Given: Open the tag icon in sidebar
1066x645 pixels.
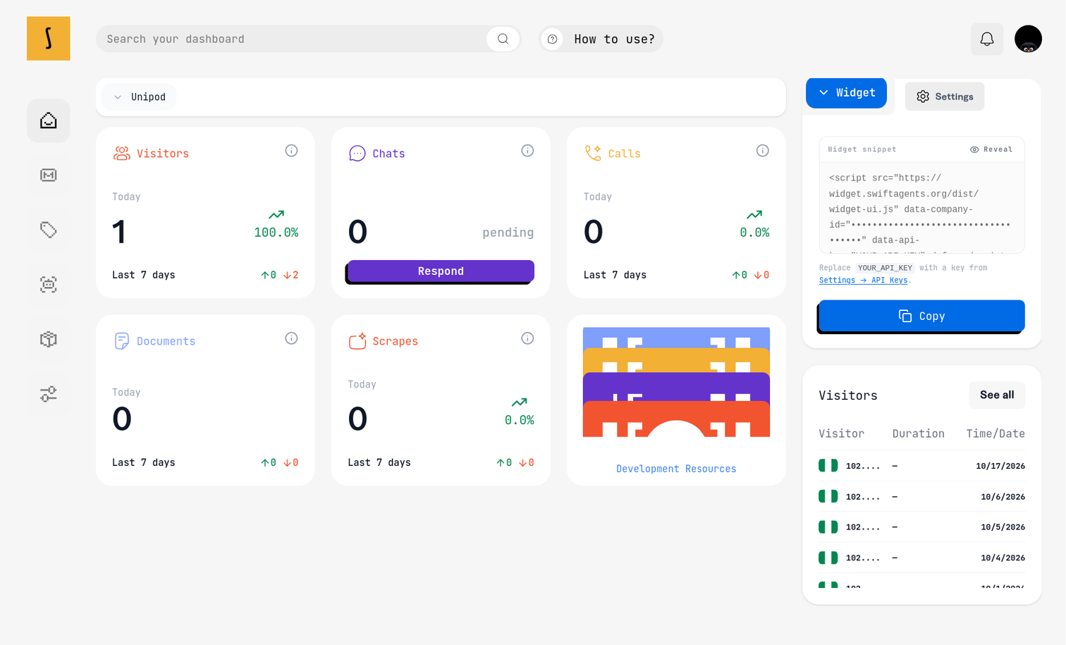Looking at the screenshot, I should point(49,230).
